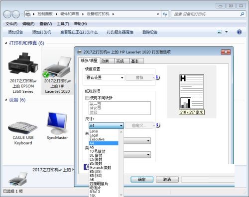The height and width of the screenshot is (197, 249).
Task: Click 硬件和声音 in the address bar
Action: [x=70, y=14]
